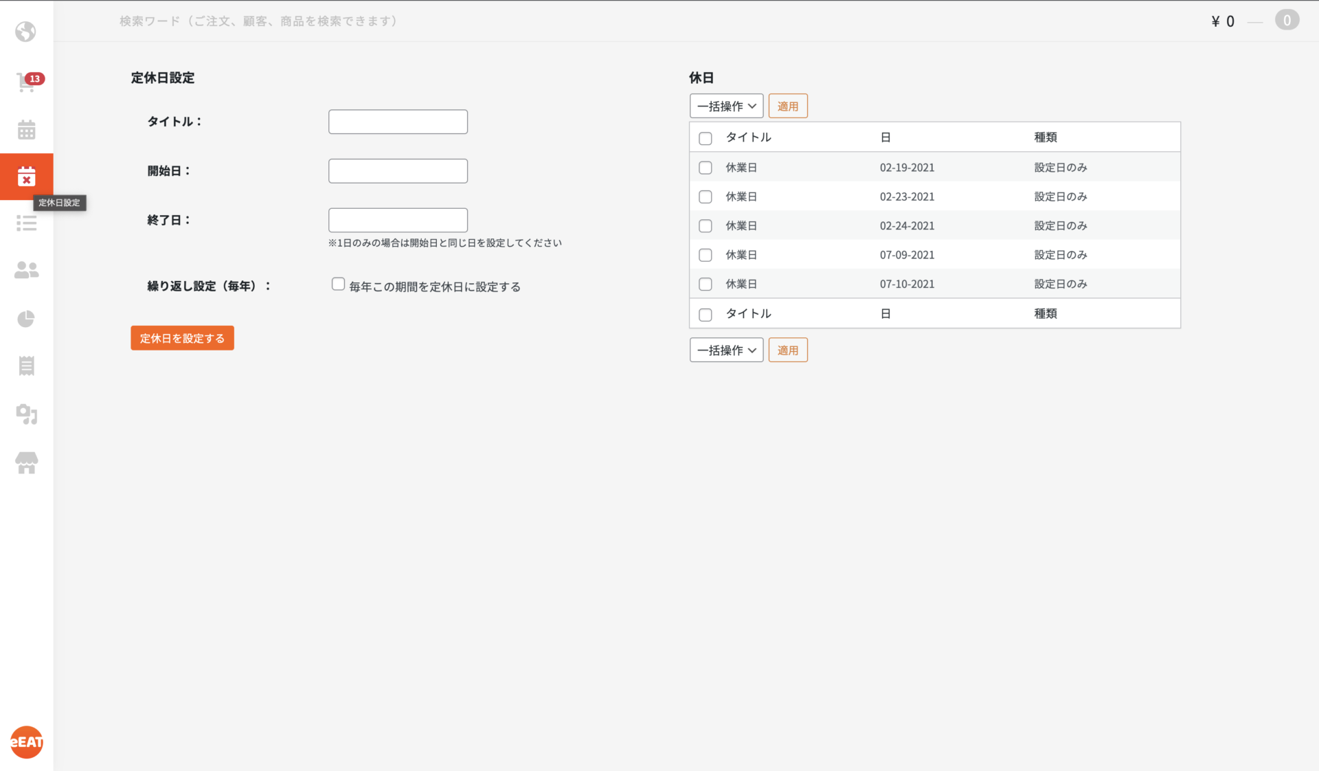Open the top 一括操作 dropdown

(726, 106)
